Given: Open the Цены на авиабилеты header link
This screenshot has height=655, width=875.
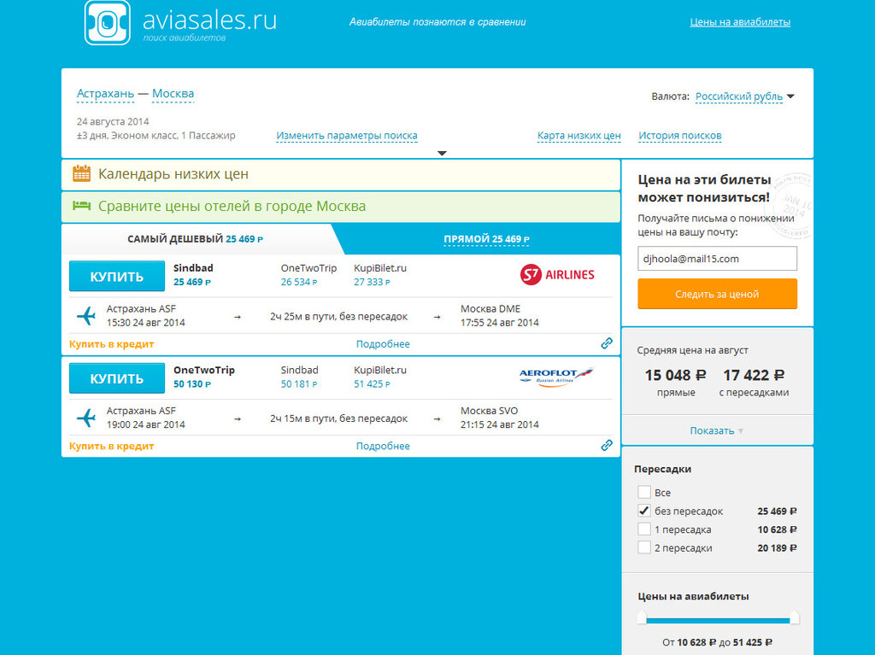Looking at the screenshot, I should pyautogui.click(x=740, y=22).
